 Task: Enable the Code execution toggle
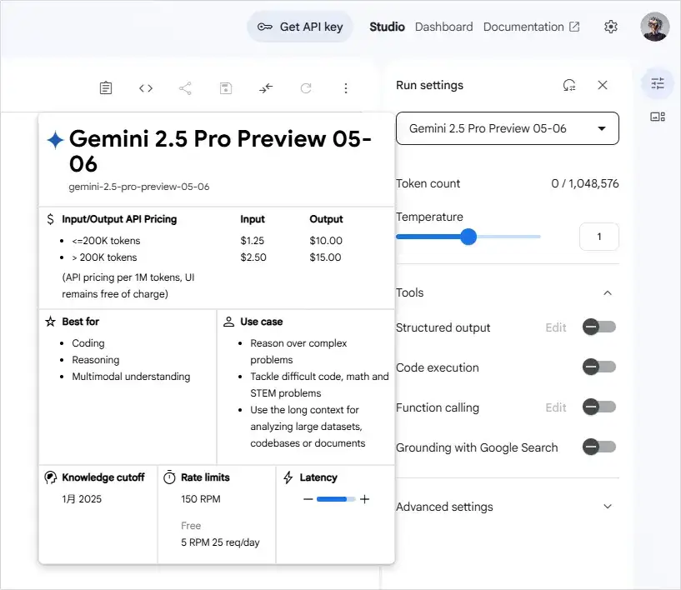click(599, 367)
